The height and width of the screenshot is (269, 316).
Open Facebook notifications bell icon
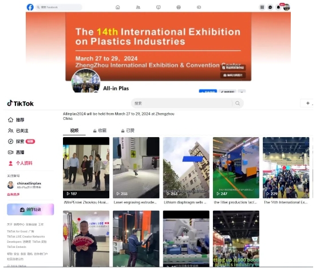pyautogui.click(x=278, y=7)
